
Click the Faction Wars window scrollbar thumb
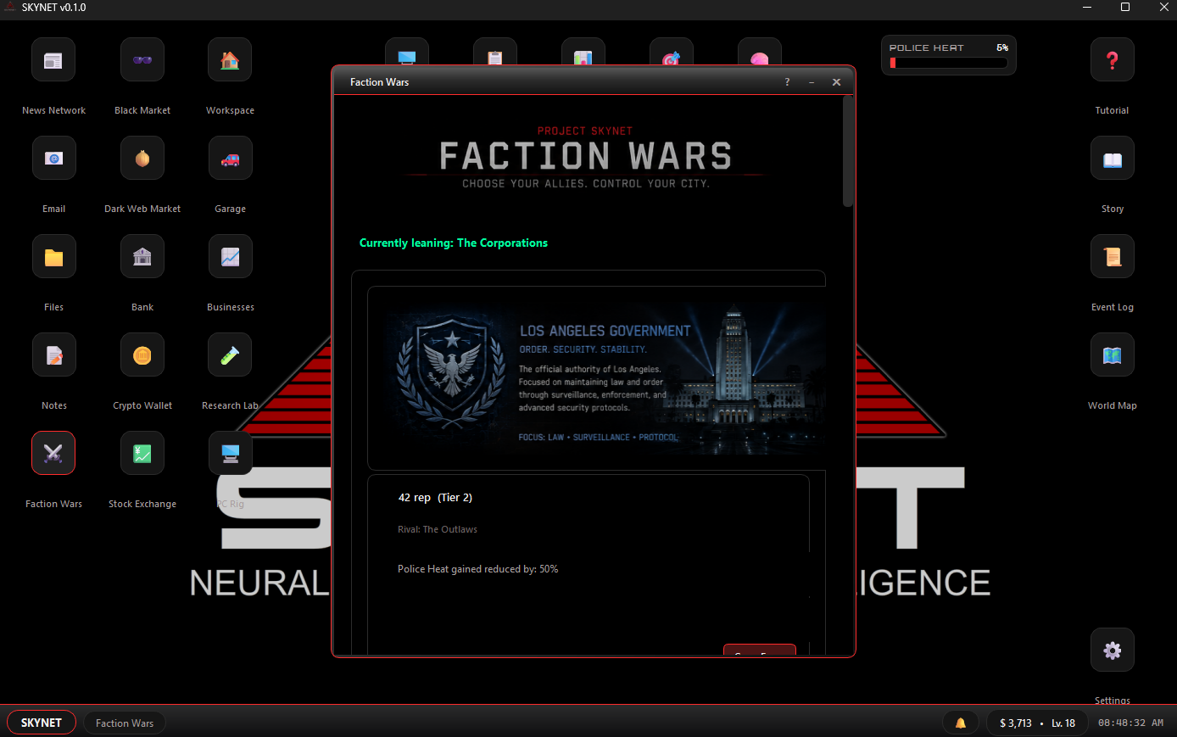pyautogui.click(x=848, y=151)
